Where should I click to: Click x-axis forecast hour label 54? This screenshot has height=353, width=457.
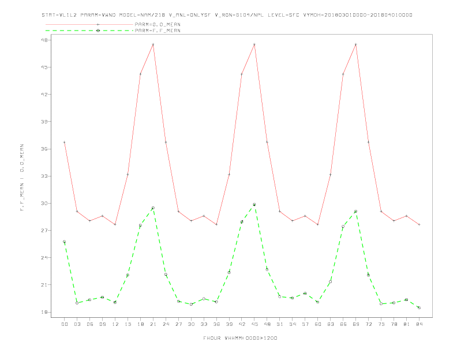click(x=293, y=324)
